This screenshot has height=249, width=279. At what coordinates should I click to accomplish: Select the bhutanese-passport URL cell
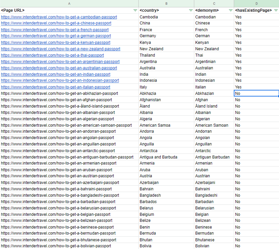69,240
